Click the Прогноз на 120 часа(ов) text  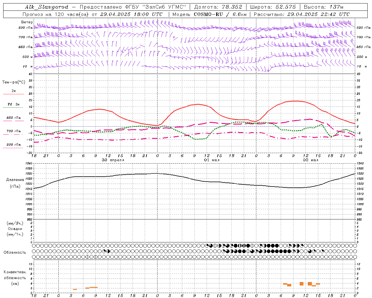coord(56,14)
